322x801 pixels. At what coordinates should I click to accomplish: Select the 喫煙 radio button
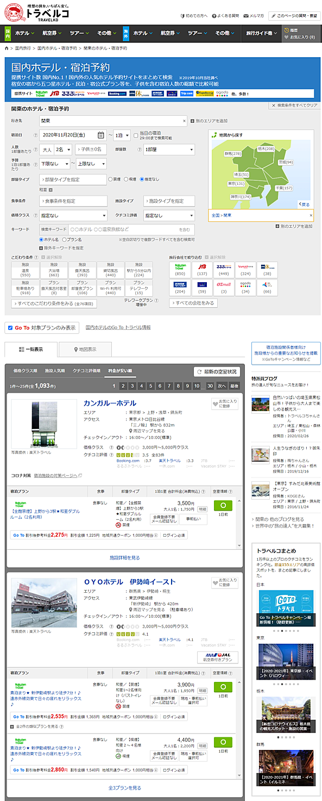[126, 179]
